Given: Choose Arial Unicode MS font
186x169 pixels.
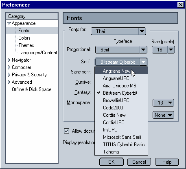Looking at the screenshot, I should coord(121,86).
